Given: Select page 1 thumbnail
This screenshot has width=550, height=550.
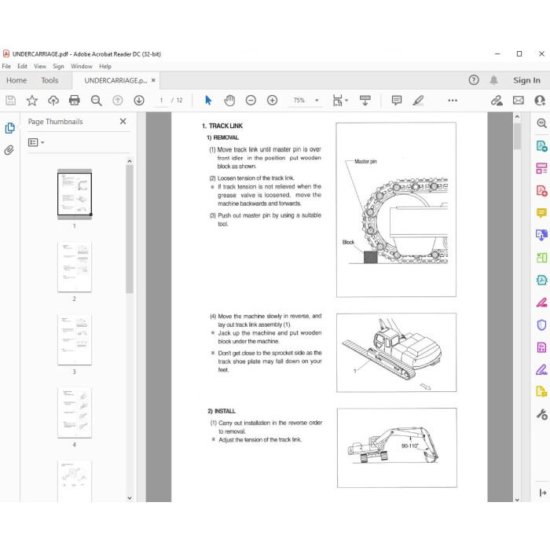Looking at the screenshot, I should [75, 193].
